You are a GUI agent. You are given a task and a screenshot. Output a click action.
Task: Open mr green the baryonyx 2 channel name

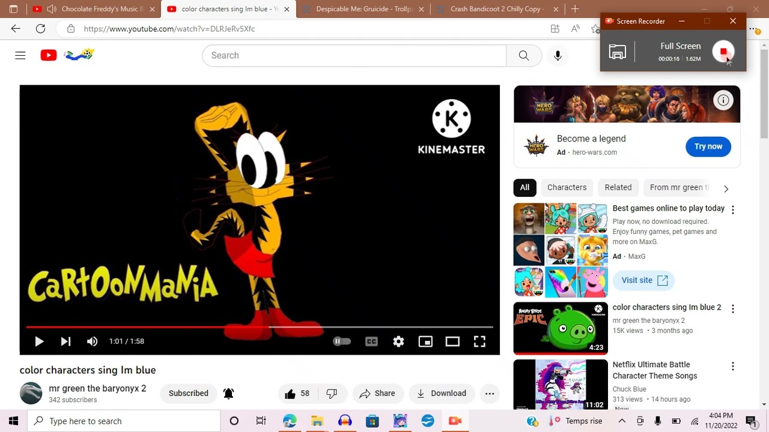(x=97, y=388)
